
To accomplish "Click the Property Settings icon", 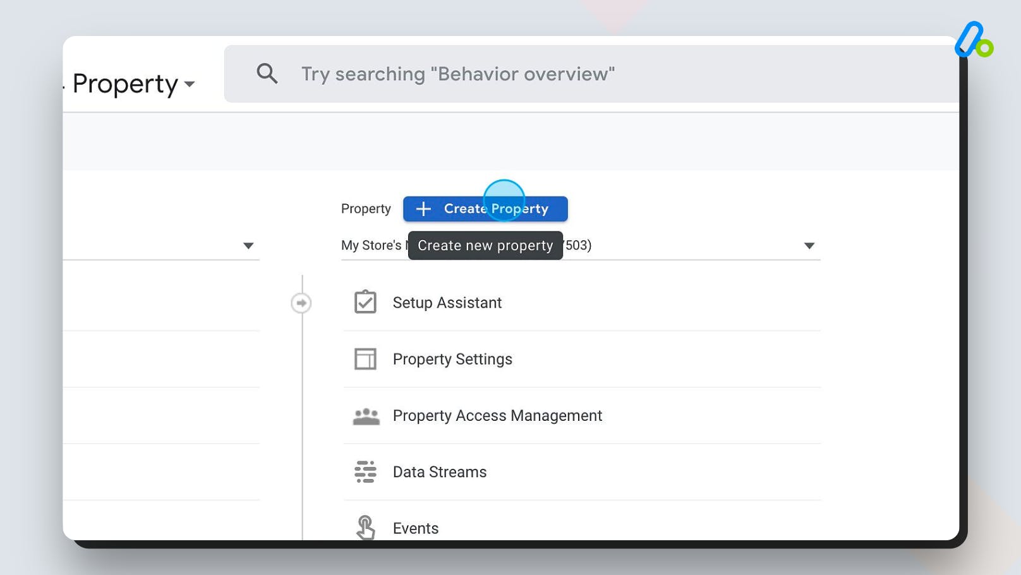I will pos(365,358).
